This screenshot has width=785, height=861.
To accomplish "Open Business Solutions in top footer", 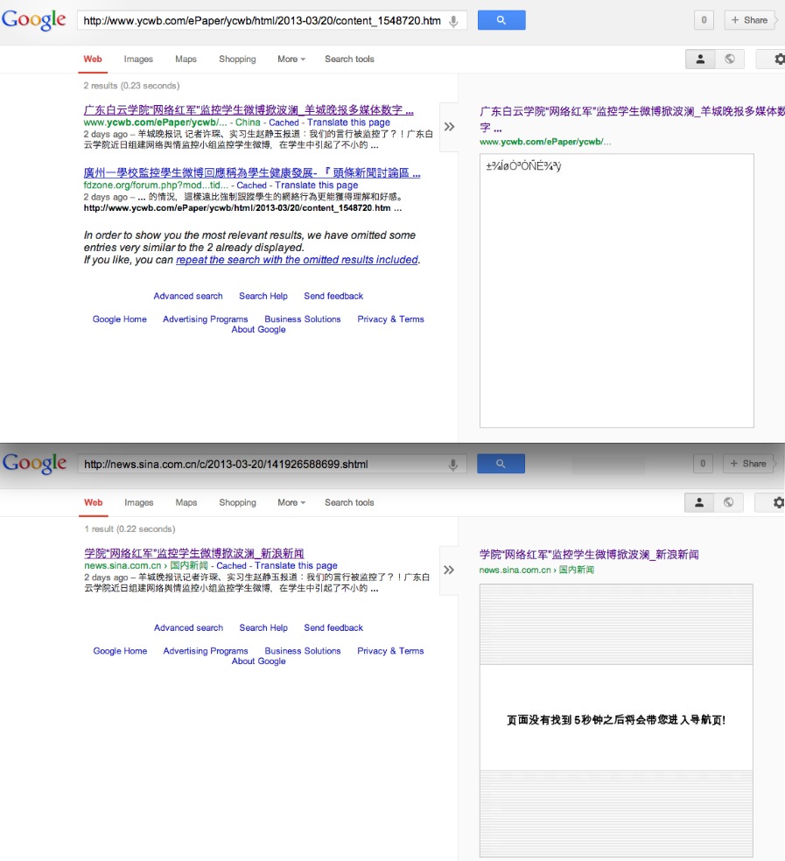I will (x=302, y=319).
